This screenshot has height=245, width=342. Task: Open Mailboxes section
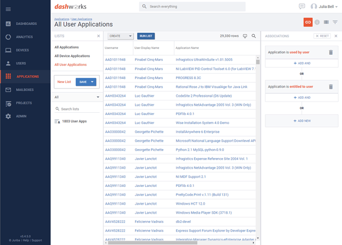click(x=25, y=89)
